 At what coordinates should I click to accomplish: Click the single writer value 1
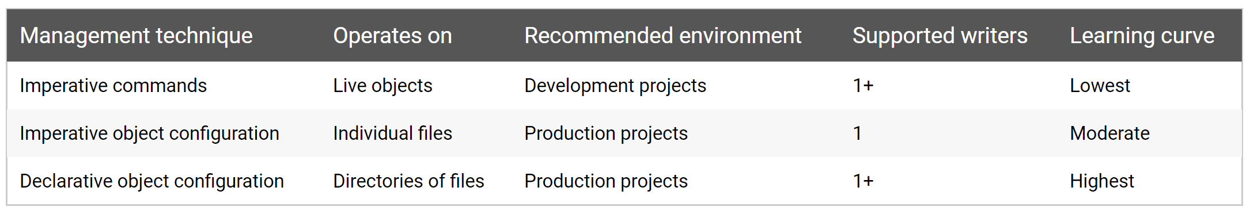[x=857, y=133]
